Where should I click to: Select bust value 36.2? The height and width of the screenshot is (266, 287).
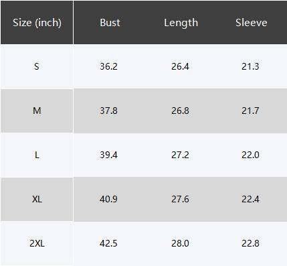(x=108, y=66)
